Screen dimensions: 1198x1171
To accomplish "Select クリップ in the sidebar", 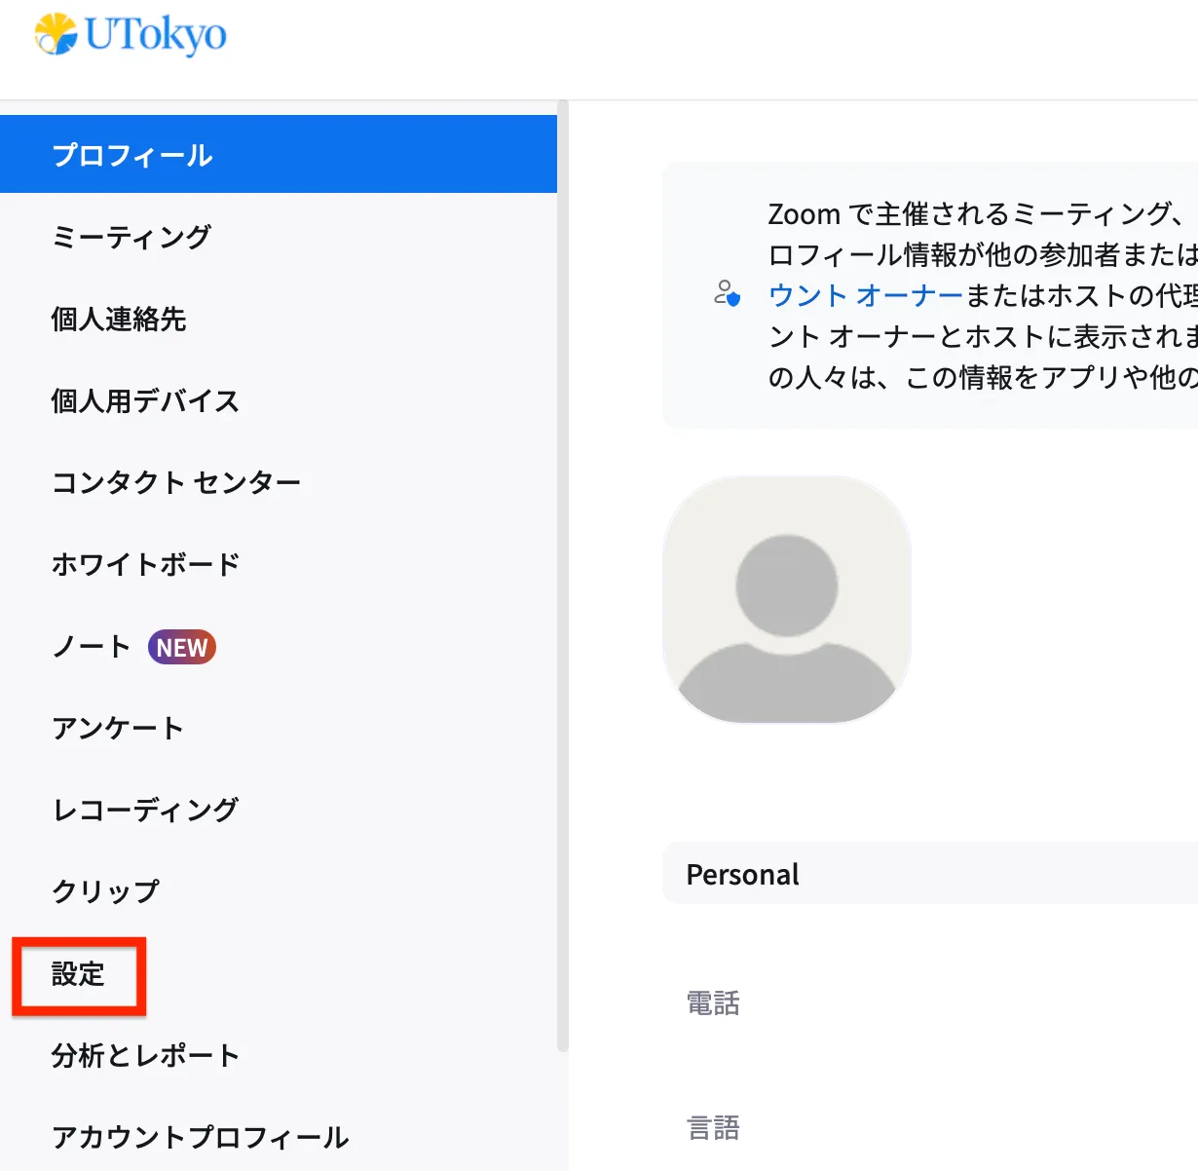I will pos(104,889).
